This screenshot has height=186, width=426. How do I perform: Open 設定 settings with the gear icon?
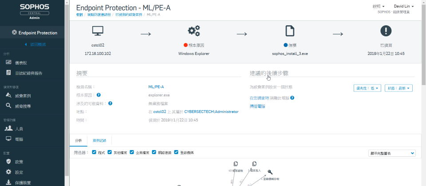tap(19, 172)
